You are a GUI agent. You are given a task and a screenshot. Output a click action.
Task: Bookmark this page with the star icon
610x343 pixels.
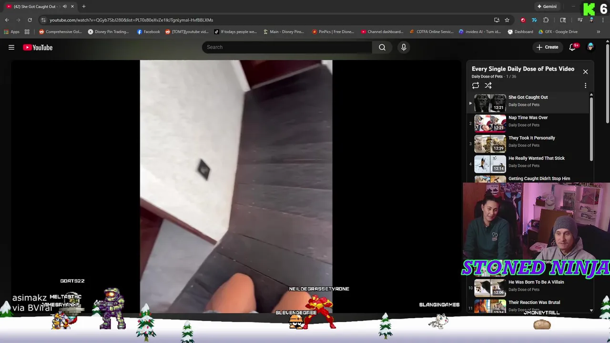(507, 20)
